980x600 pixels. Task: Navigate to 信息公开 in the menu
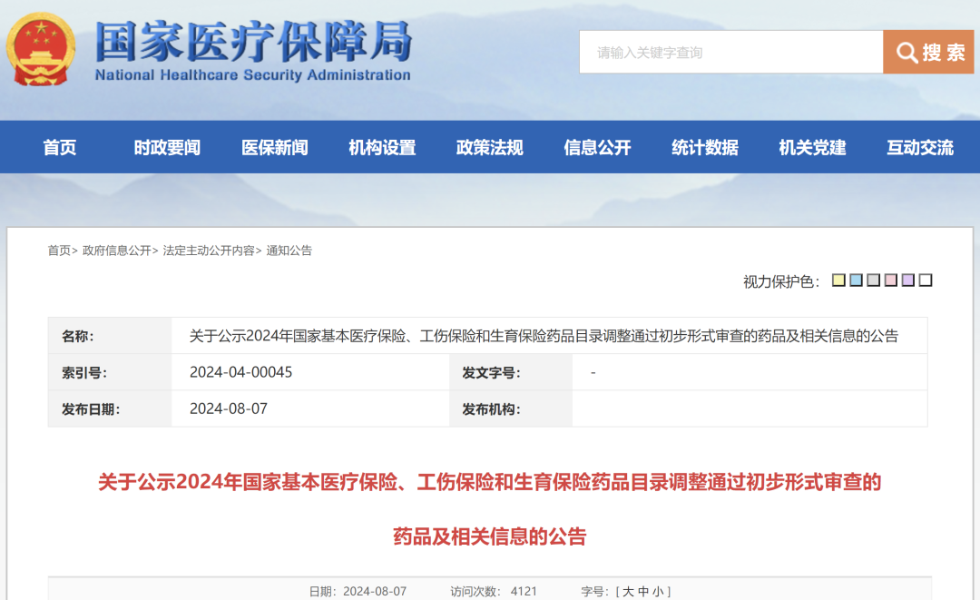click(597, 147)
